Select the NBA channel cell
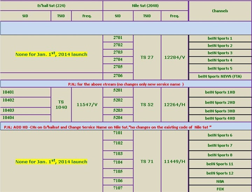The image size is (252, 192). click(220, 182)
